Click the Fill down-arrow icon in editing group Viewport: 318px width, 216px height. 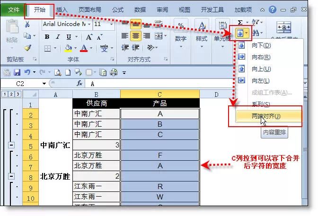240,33
